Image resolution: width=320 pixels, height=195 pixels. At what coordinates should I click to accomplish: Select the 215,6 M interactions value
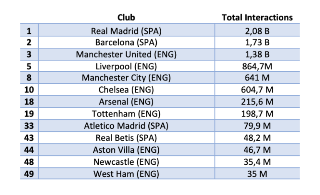257,102
